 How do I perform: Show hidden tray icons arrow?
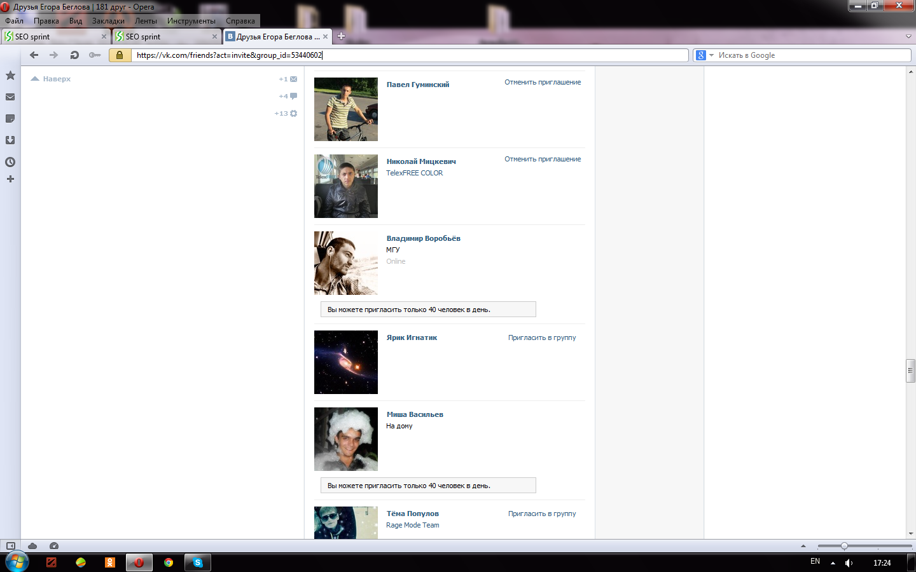click(833, 562)
